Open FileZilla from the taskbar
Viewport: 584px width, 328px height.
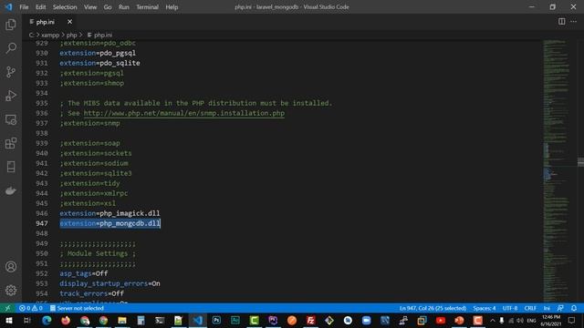(x=310, y=320)
